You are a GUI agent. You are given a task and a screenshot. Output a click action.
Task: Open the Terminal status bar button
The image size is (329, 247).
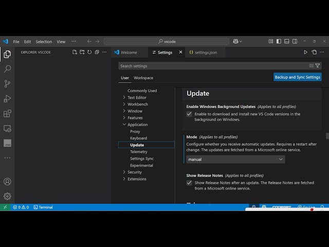pyautogui.click(x=43, y=207)
